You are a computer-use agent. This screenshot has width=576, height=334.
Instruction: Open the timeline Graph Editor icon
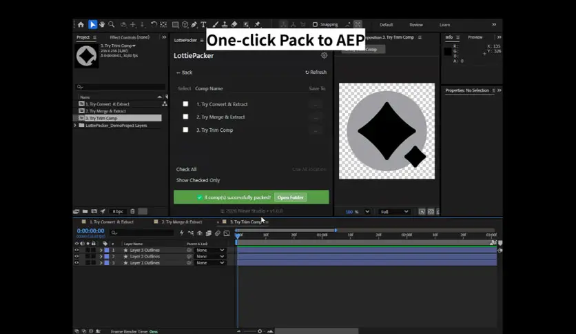coord(227,233)
